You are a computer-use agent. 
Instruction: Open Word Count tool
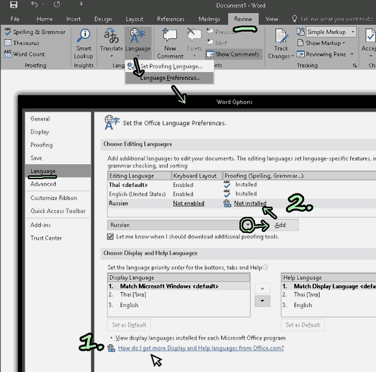(25, 54)
